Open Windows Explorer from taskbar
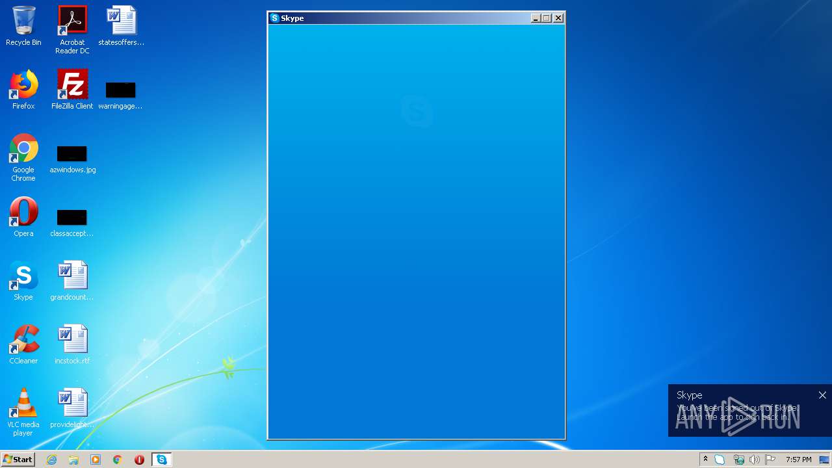This screenshot has width=832, height=468. tap(73, 460)
